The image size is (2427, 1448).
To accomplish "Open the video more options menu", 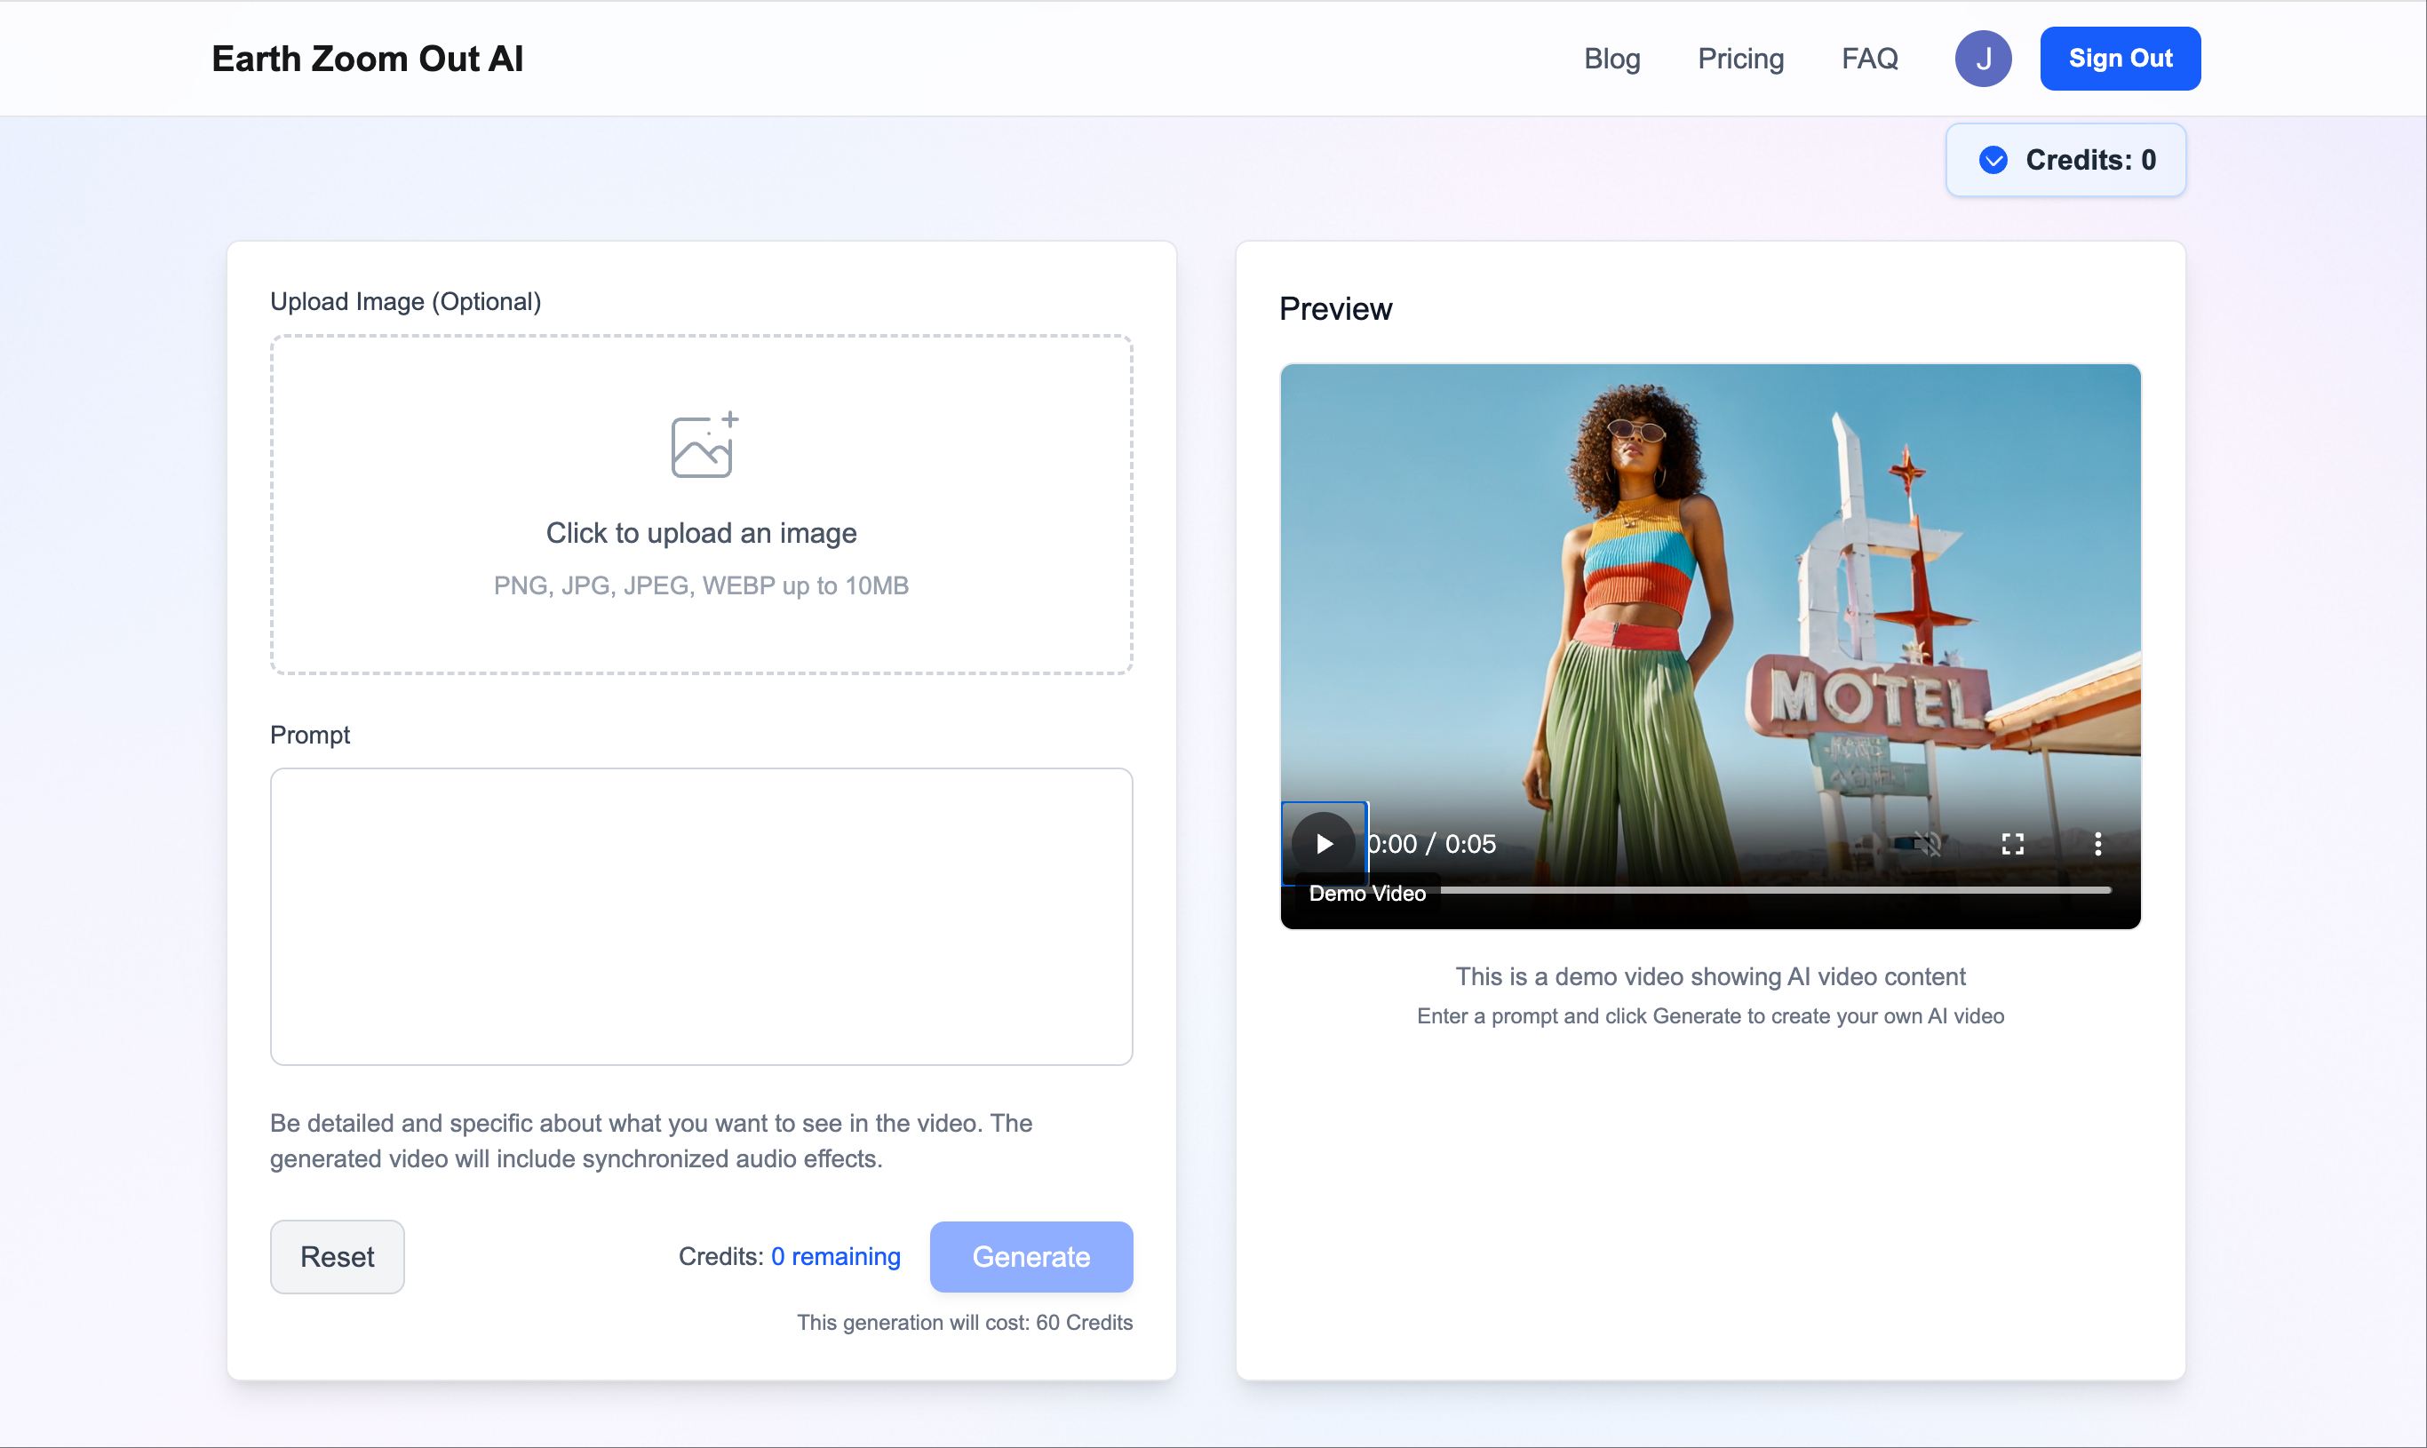I will tap(2097, 844).
